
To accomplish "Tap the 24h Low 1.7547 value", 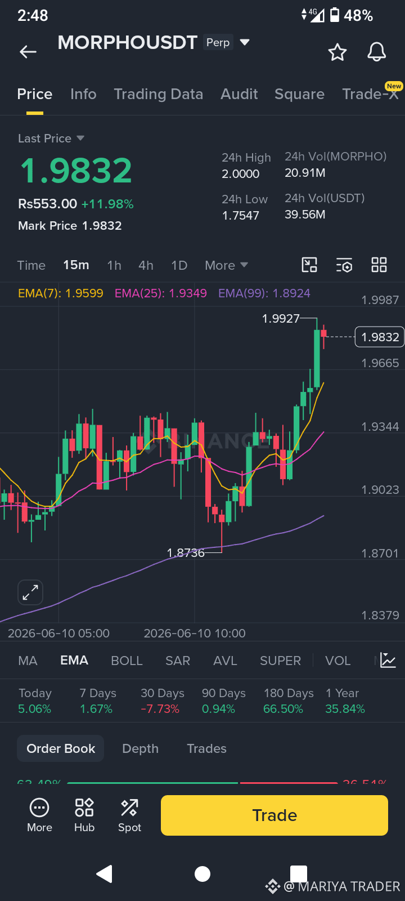I will pyautogui.click(x=241, y=215).
